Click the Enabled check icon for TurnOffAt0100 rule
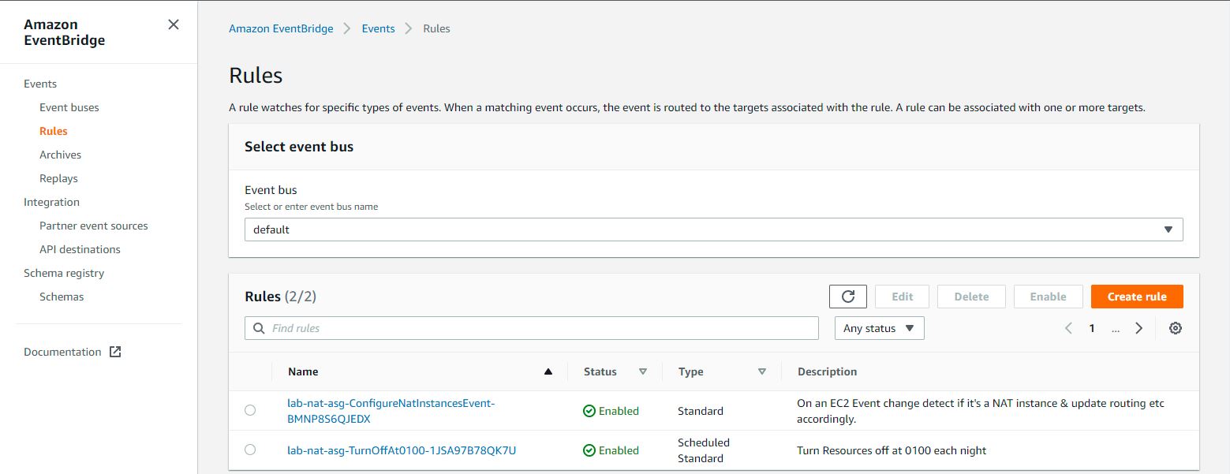The image size is (1230, 474). coord(589,450)
